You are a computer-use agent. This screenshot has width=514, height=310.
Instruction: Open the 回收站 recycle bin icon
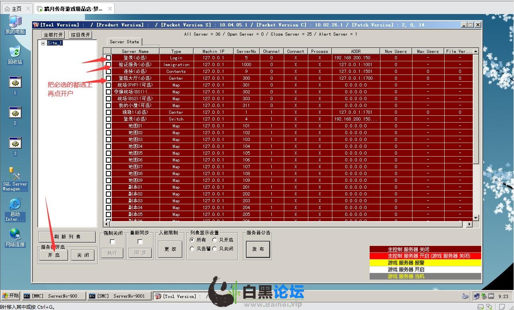(15, 55)
